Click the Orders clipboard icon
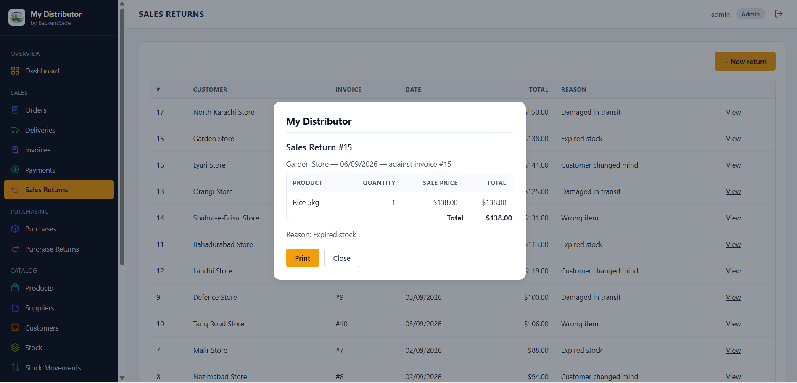This screenshot has width=797, height=383. tap(15, 110)
